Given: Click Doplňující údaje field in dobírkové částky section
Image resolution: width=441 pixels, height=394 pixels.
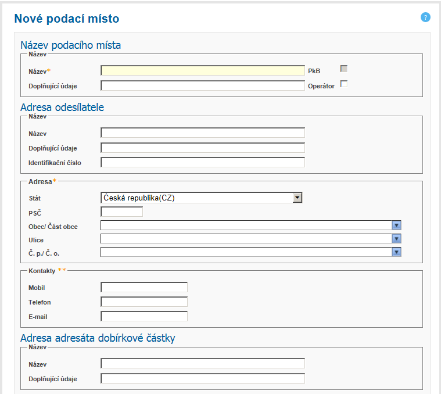Looking at the screenshot, I should 202,379.
